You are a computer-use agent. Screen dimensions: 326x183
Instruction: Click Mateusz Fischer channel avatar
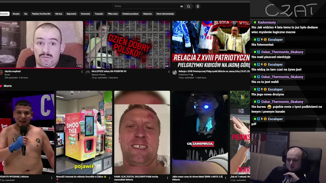[88, 72]
